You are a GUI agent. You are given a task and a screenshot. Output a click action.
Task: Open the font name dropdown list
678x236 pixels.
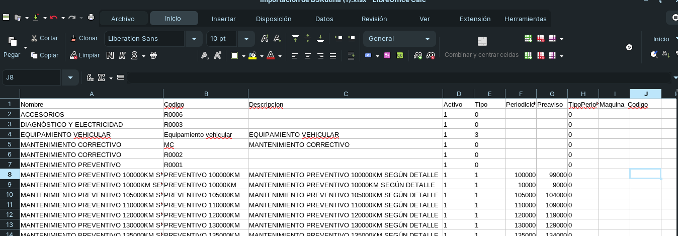click(x=194, y=39)
